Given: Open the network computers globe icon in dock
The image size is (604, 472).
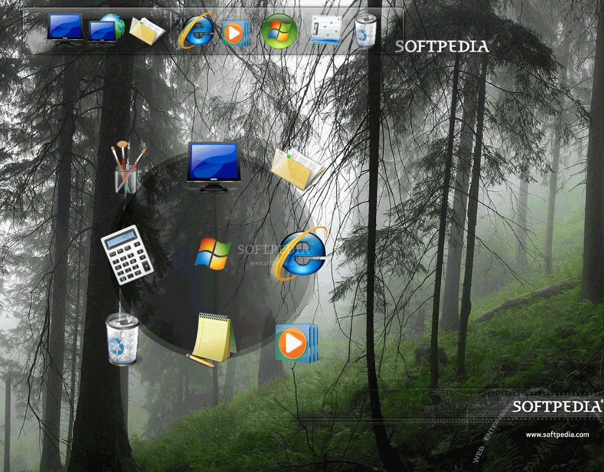Looking at the screenshot, I should click(106, 30).
